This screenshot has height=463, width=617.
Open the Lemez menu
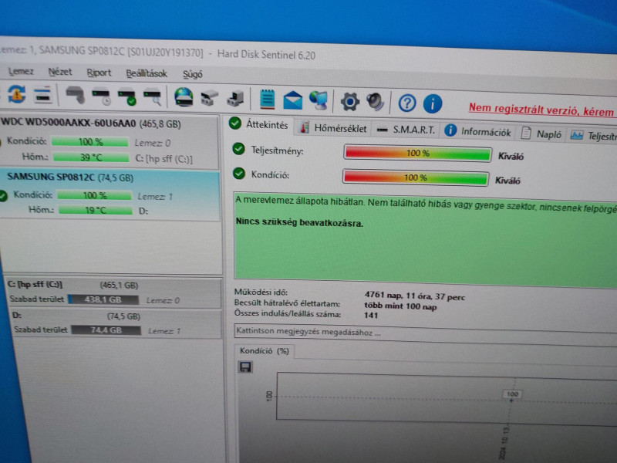pos(21,72)
